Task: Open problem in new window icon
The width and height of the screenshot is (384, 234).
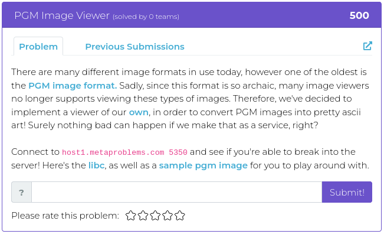Action: (367, 46)
